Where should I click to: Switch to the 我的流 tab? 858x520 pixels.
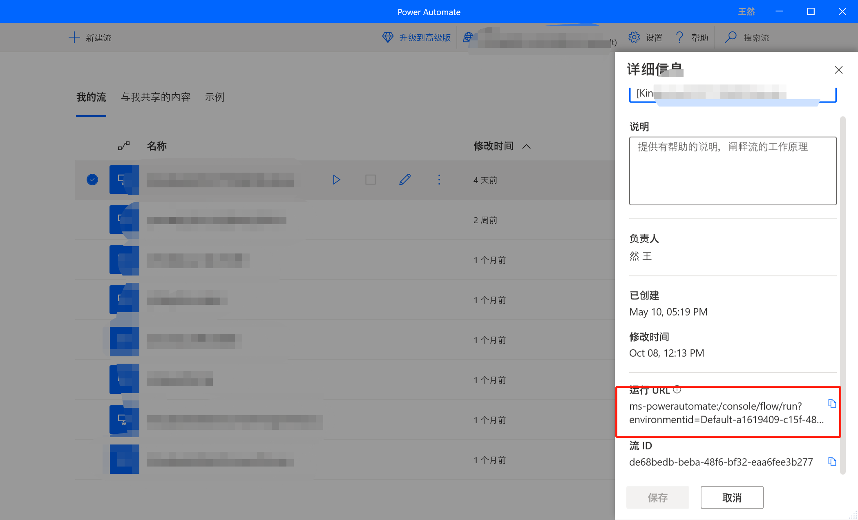91,97
